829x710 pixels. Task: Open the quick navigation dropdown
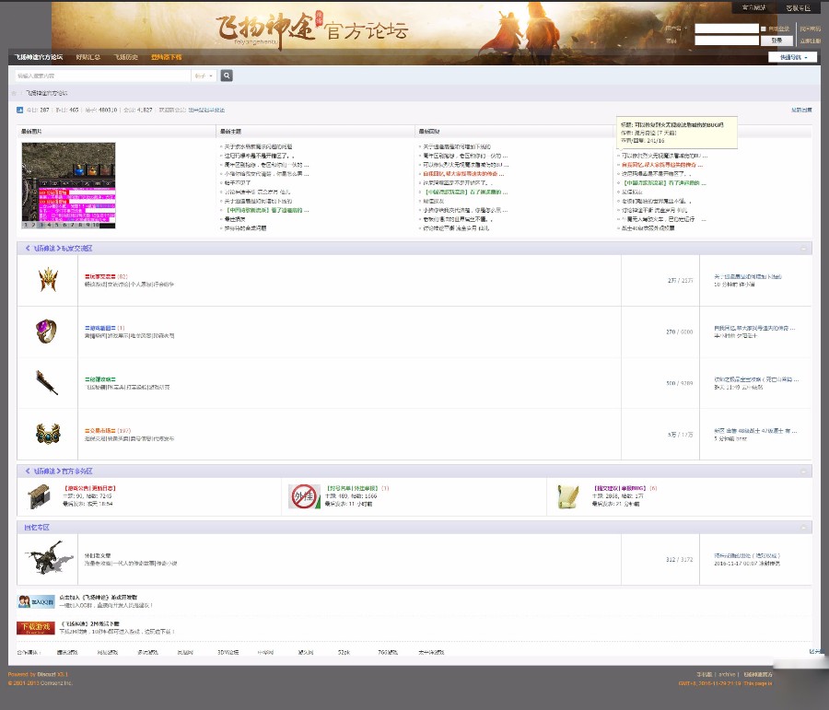792,57
